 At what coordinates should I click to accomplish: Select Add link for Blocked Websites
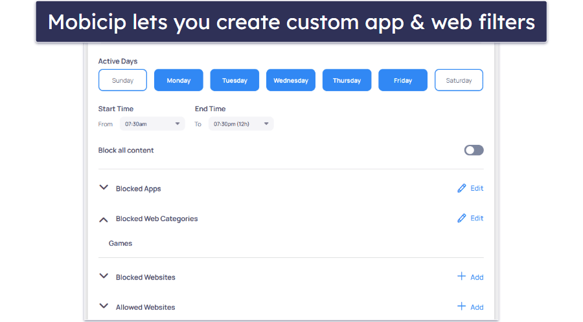click(477, 277)
